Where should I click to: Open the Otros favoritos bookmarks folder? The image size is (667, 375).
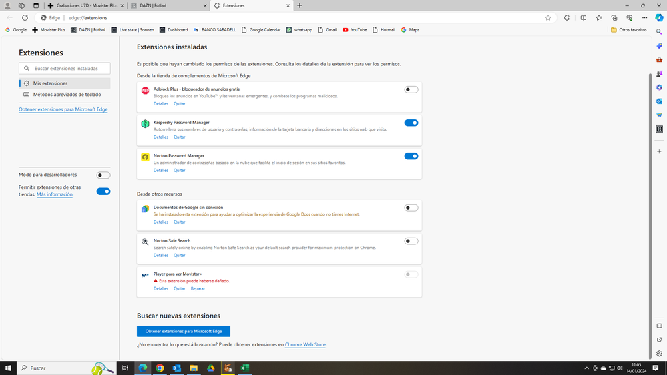(x=628, y=30)
